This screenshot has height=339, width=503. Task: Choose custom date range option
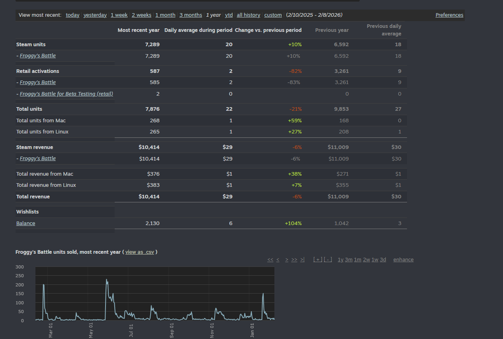273,15
